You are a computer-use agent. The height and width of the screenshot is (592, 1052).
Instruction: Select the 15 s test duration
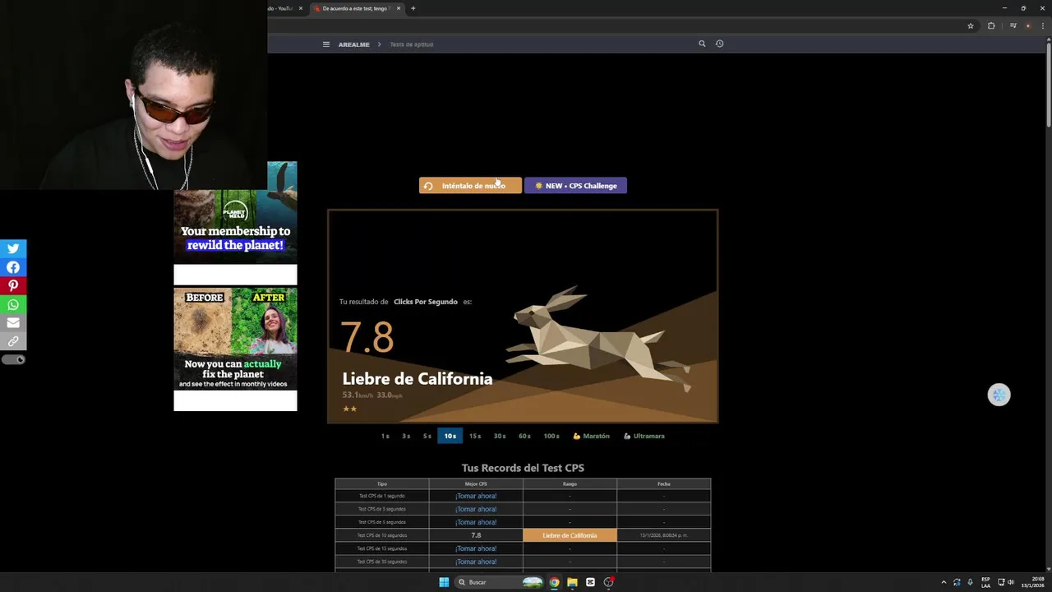[x=475, y=436]
